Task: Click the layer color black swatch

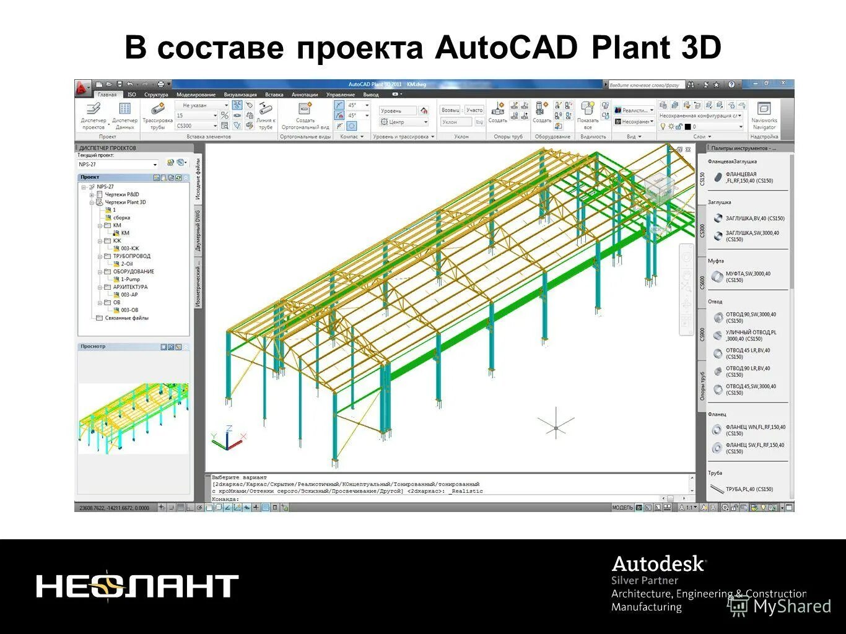Action: (687, 126)
